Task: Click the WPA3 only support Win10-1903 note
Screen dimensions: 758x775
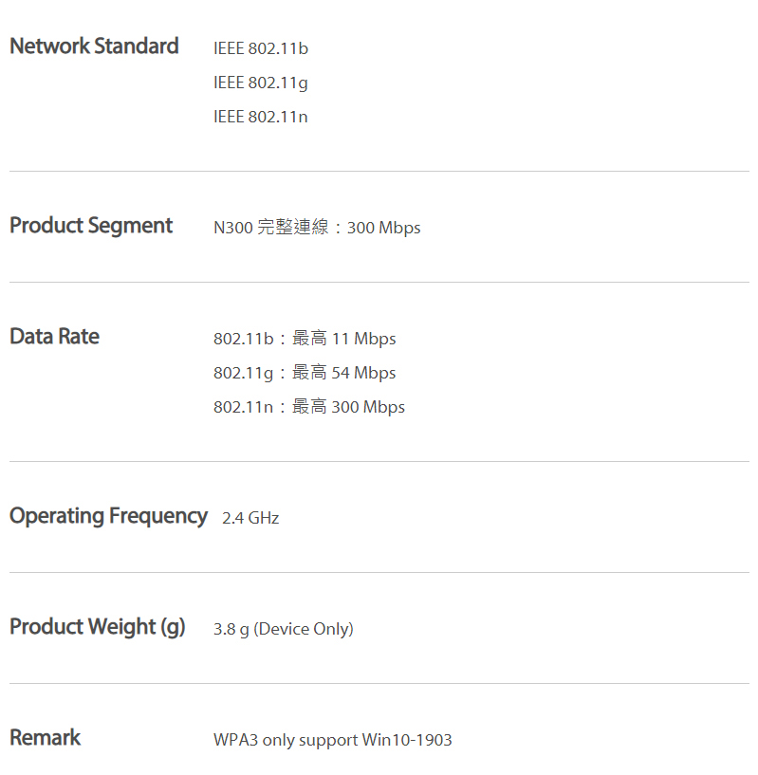Action: [333, 740]
